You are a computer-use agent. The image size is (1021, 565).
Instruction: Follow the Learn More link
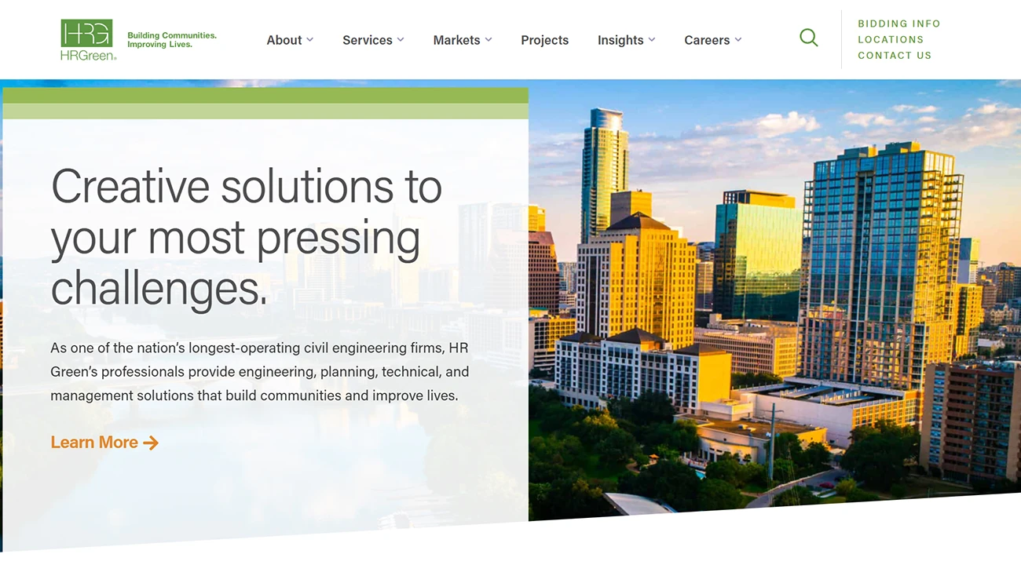pyautogui.click(x=104, y=443)
